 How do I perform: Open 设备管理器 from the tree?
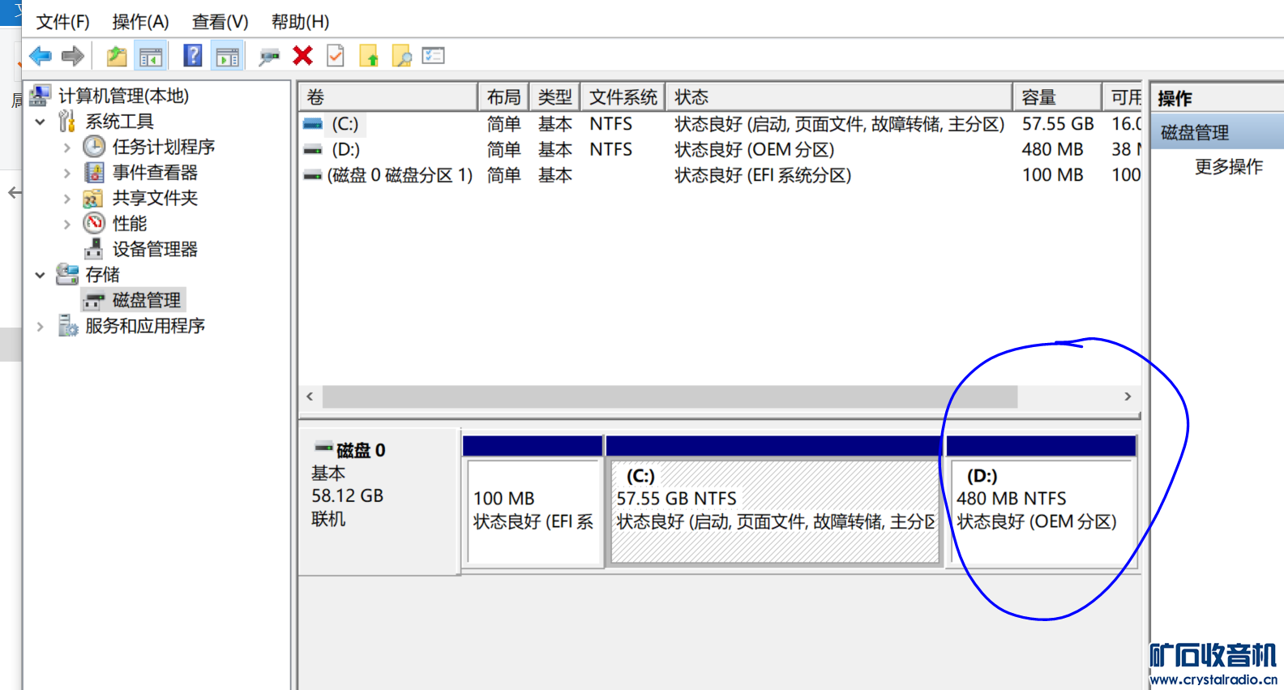coord(155,249)
